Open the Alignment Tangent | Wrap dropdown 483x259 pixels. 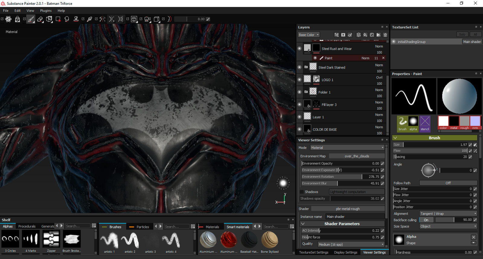tap(448, 214)
